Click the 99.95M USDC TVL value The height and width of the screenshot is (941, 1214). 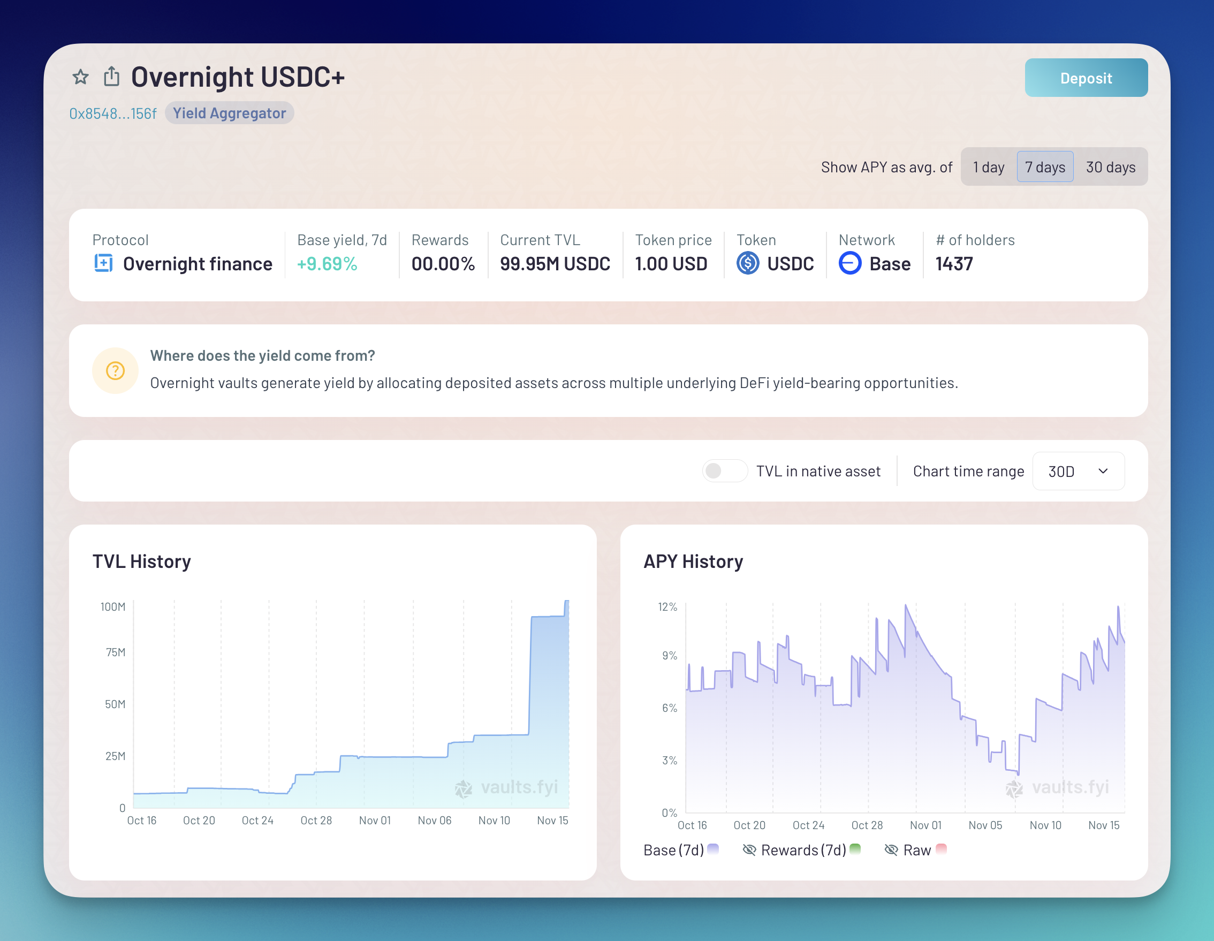coord(555,263)
